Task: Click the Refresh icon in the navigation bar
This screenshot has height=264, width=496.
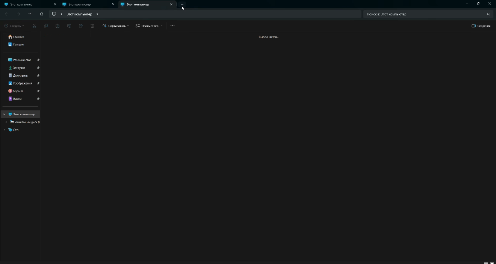Action: (x=41, y=14)
